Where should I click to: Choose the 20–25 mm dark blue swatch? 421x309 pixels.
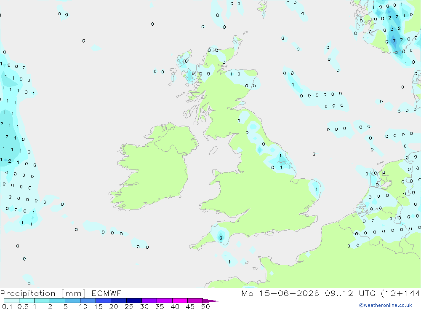pos(118,301)
